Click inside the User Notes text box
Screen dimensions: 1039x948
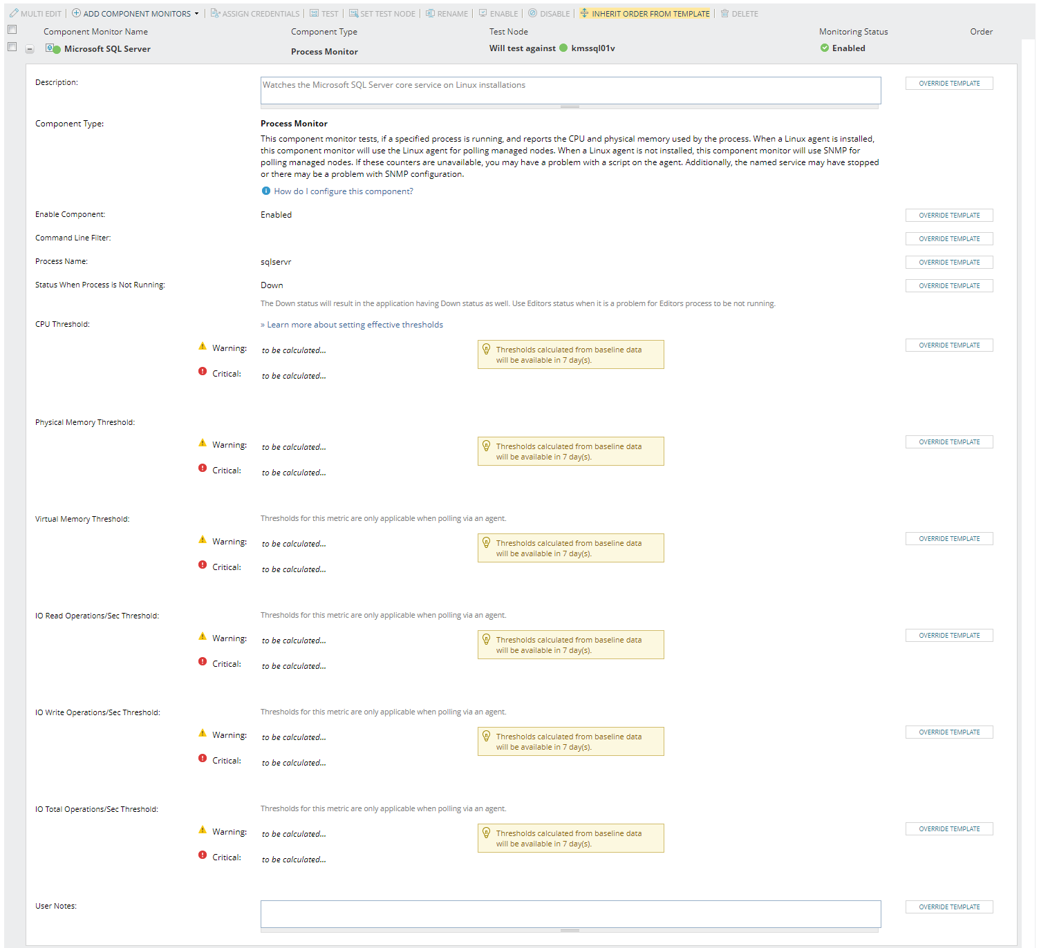[x=570, y=913]
